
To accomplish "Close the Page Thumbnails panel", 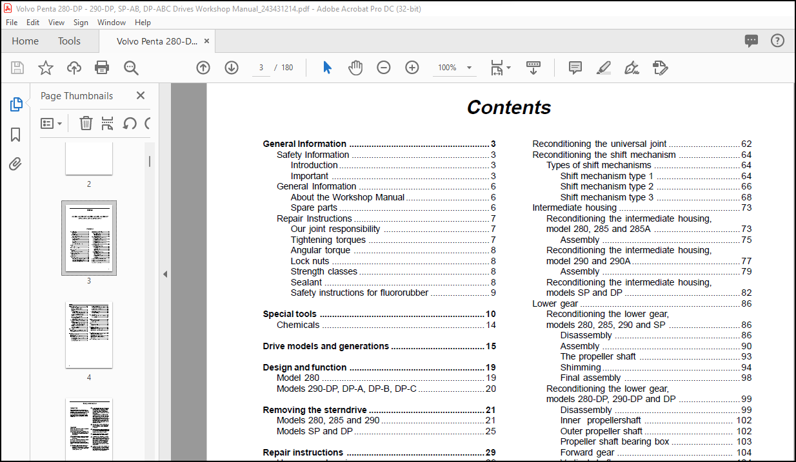I will point(141,95).
